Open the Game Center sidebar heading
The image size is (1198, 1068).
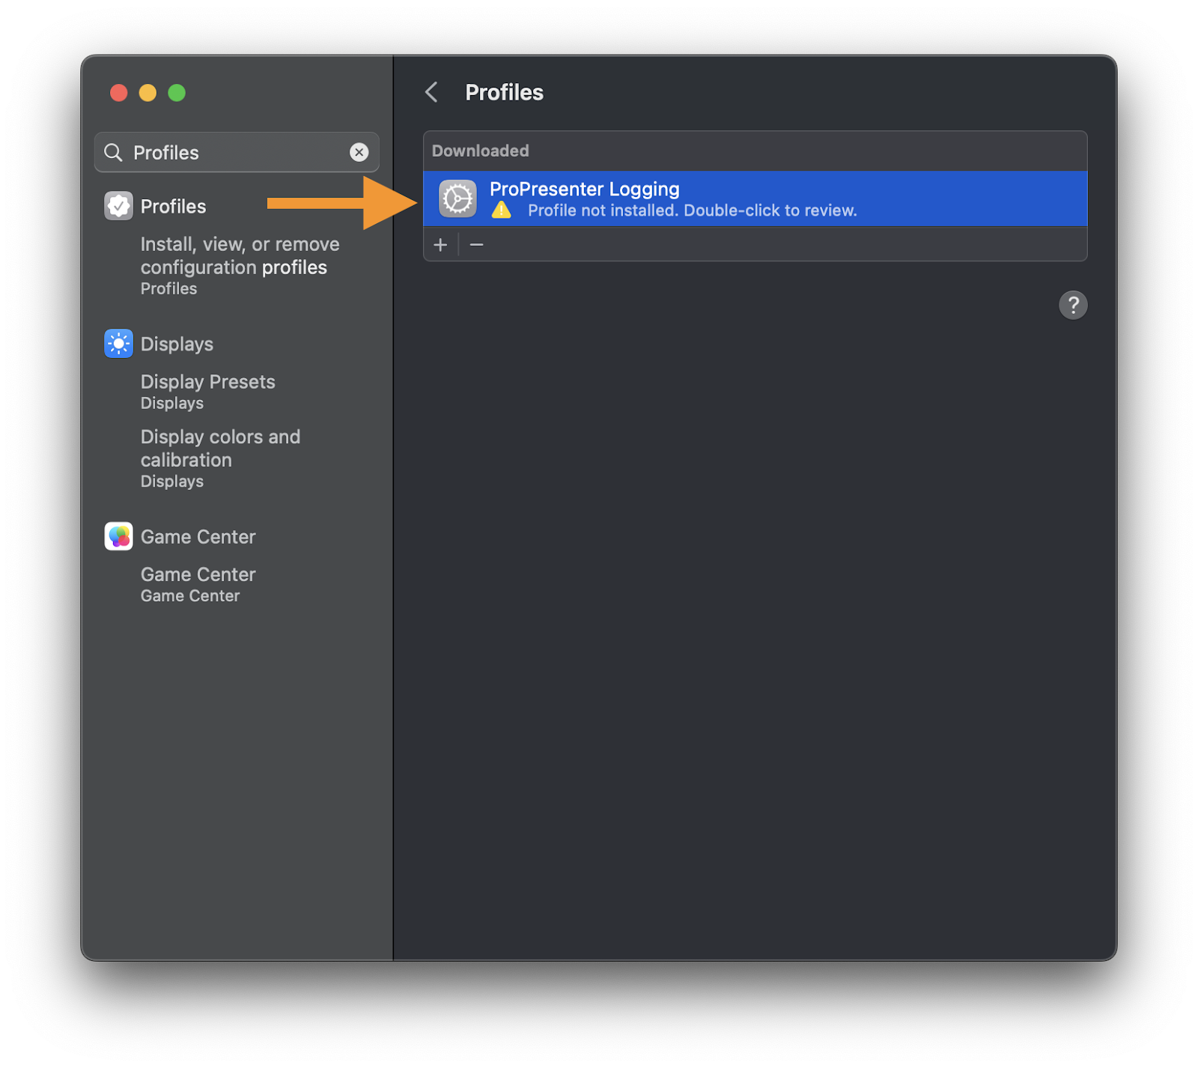point(198,536)
